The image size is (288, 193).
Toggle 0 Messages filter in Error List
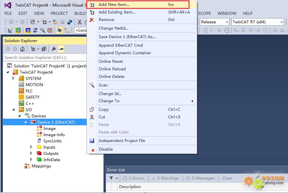(x=200, y=178)
